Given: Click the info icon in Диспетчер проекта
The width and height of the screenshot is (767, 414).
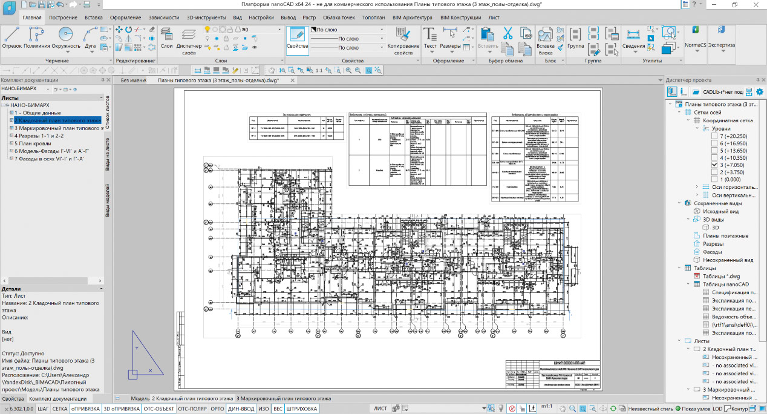Looking at the screenshot, I should pos(683,91).
